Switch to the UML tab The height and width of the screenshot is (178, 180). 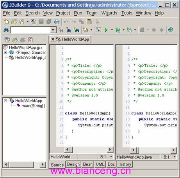coord(100,164)
